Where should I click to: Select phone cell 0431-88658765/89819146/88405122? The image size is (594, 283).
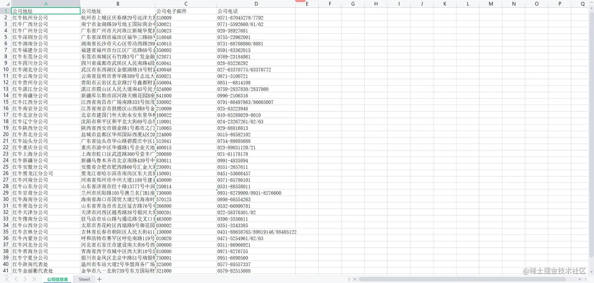(x=256, y=232)
